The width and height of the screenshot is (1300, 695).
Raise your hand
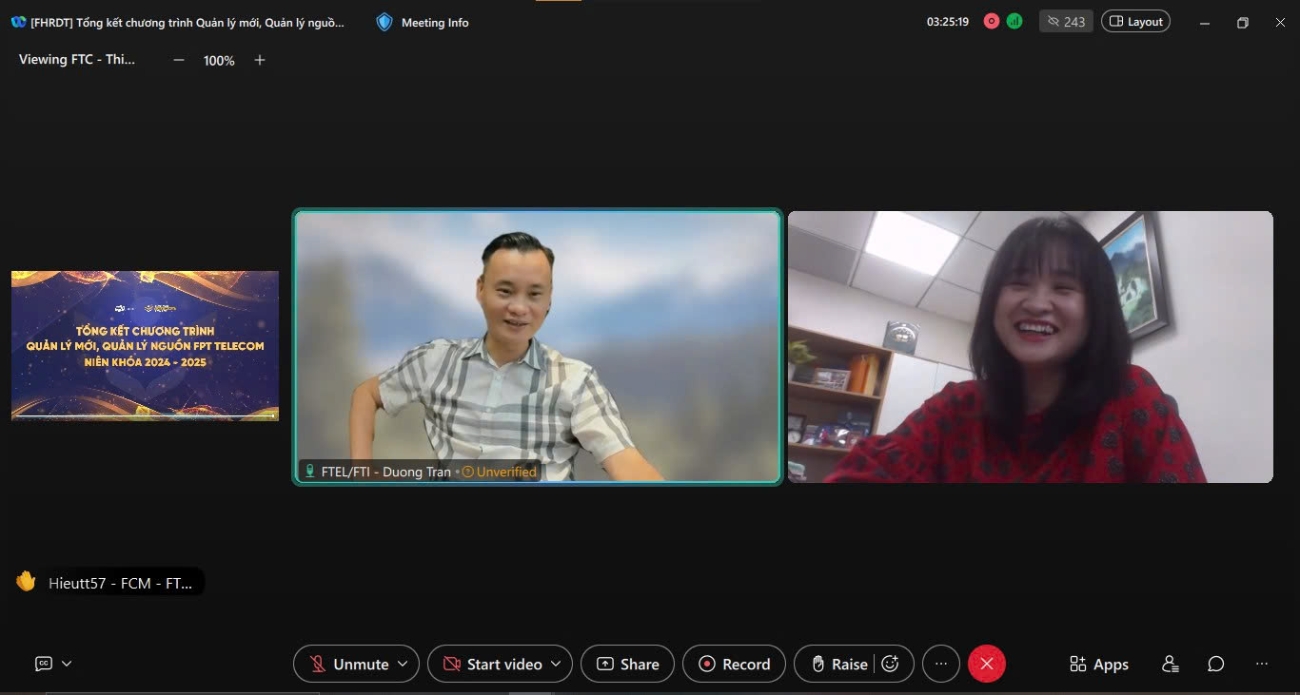pyautogui.click(x=838, y=664)
